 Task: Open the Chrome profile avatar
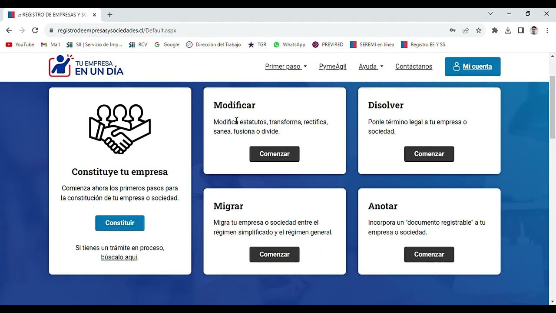click(534, 30)
